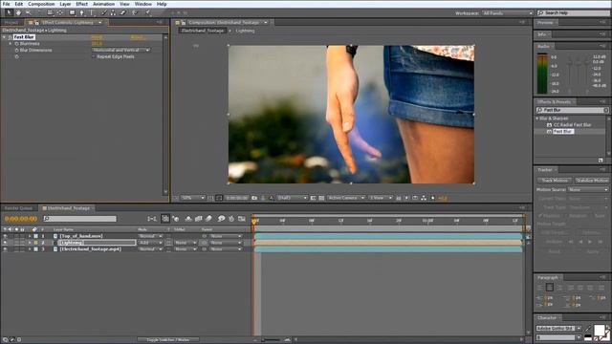Switch to the Render Queue tab
This screenshot has width=612, height=344.
pyautogui.click(x=18, y=208)
